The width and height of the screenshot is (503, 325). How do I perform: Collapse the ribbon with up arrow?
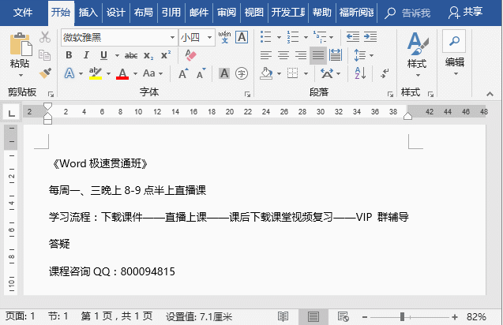point(490,94)
